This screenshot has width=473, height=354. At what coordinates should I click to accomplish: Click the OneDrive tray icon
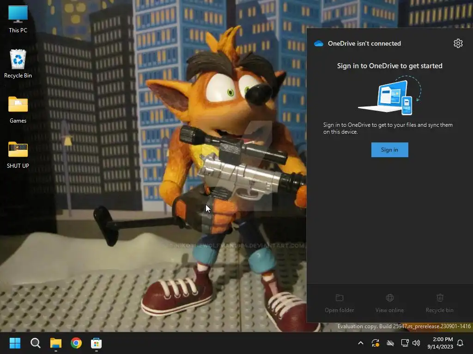(390, 343)
